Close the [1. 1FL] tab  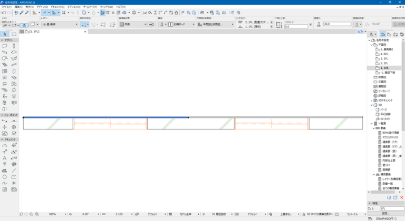pyautogui.click(x=85, y=32)
